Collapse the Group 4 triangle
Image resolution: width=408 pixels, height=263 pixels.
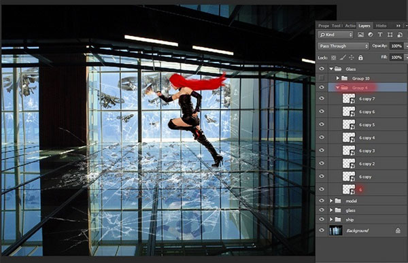point(337,88)
